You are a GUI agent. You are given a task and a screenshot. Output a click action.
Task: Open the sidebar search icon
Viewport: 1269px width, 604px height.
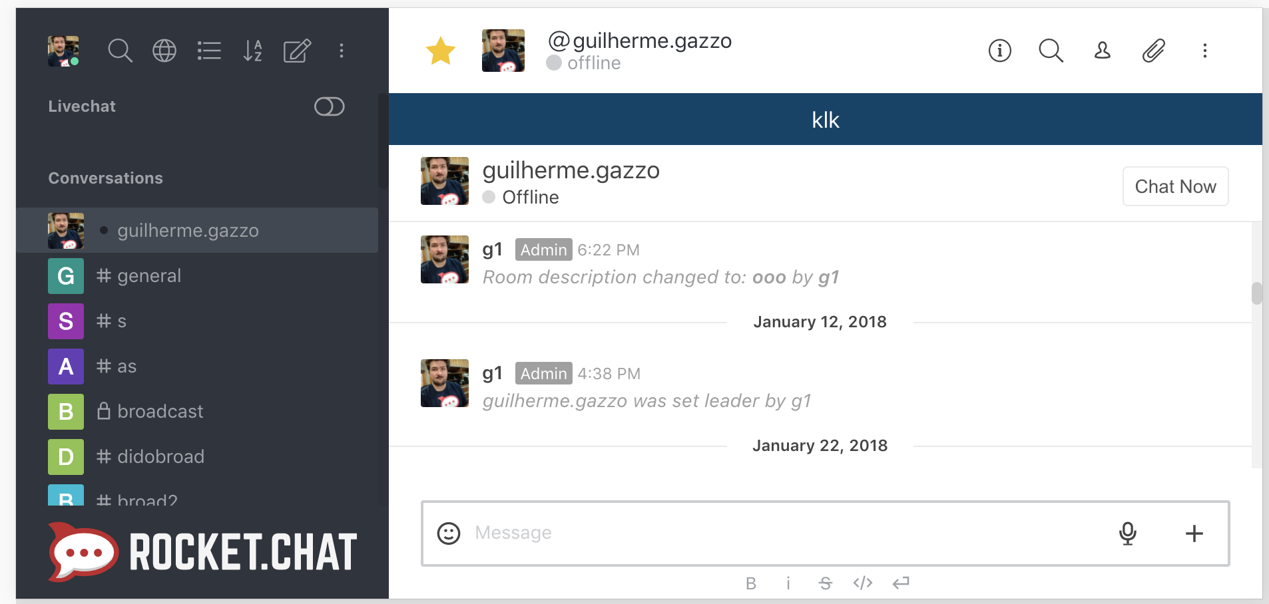(x=120, y=51)
